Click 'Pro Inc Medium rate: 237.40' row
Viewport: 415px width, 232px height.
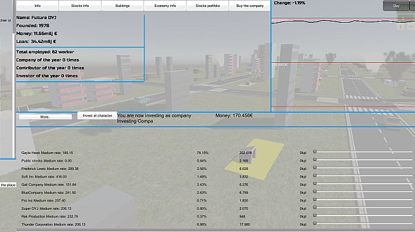(43, 200)
